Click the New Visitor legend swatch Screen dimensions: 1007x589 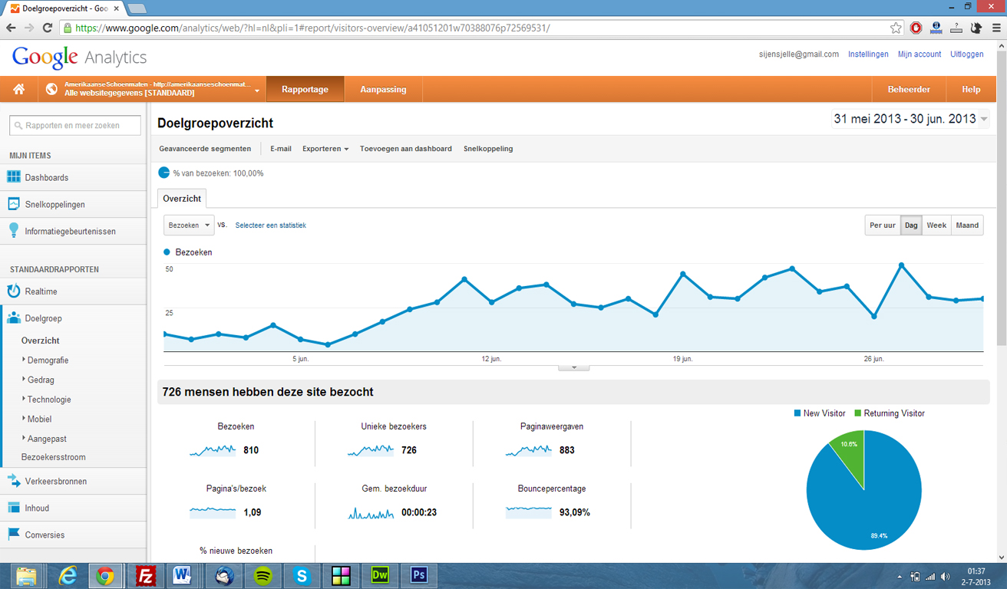point(797,413)
